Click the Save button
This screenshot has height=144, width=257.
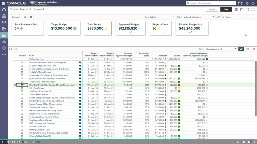coord(226,9)
